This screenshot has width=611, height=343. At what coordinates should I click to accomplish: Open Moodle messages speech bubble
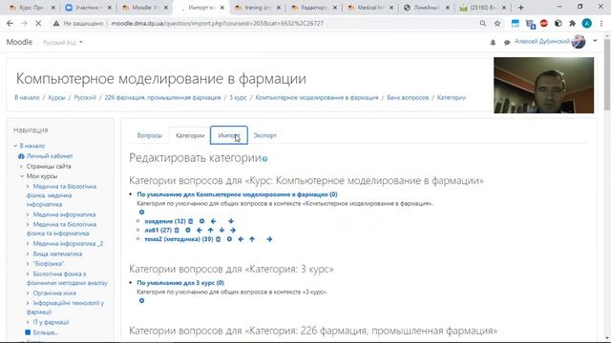coord(507,42)
